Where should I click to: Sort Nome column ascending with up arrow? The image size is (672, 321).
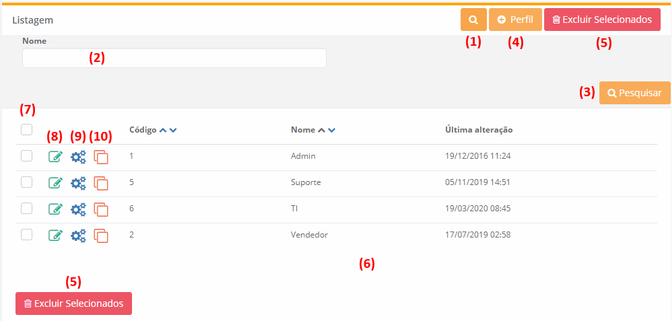tap(322, 130)
